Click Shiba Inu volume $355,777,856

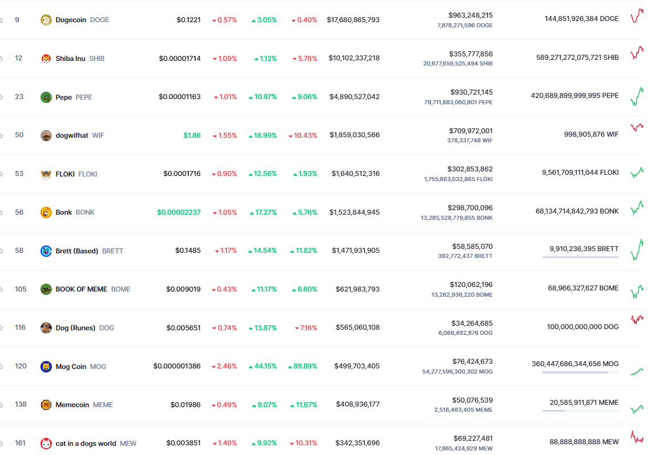coord(471,54)
